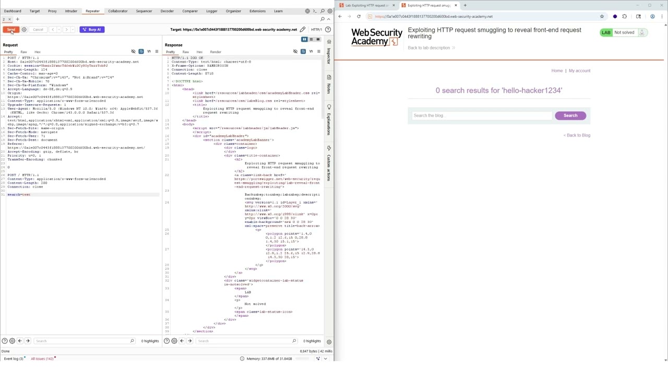Image resolution: width=668 pixels, height=375 pixels.
Task: Click the blog search input in browser
Action: point(481,116)
